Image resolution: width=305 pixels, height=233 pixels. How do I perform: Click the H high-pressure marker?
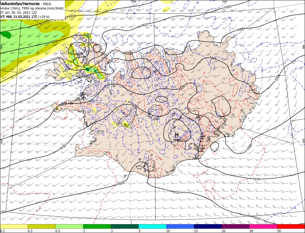[177, 135]
